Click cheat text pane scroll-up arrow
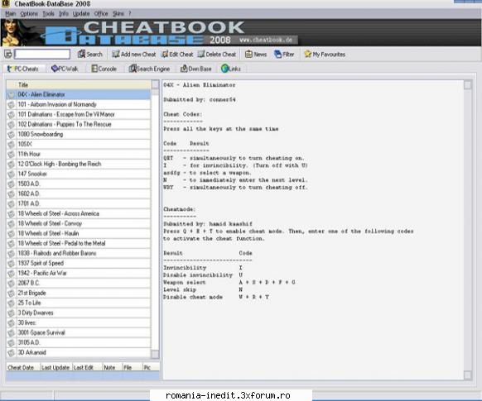This screenshot has height=401, width=482. pyautogui.click(x=468, y=84)
